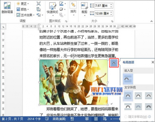Select the tight text wrapping option
The height and width of the screenshot is (122, 155).
pyautogui.click(x=138, y=96)
